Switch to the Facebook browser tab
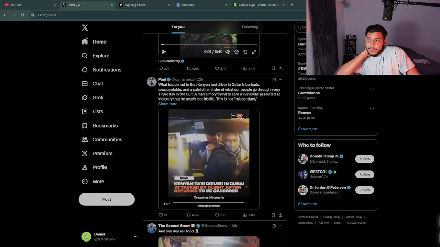This screenshot has width=440, height=247. click(x=201, y=5)
